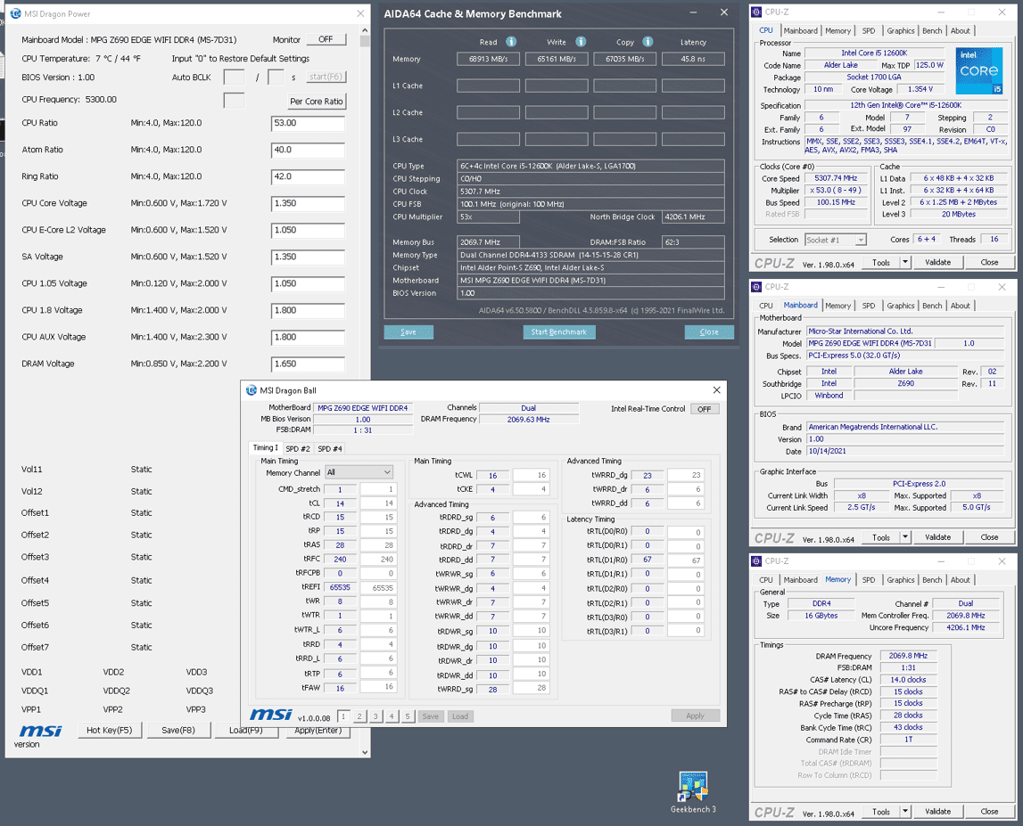Click the Intel Core logo in CPU-Z
1023x826 pixels.
[978, 70]
